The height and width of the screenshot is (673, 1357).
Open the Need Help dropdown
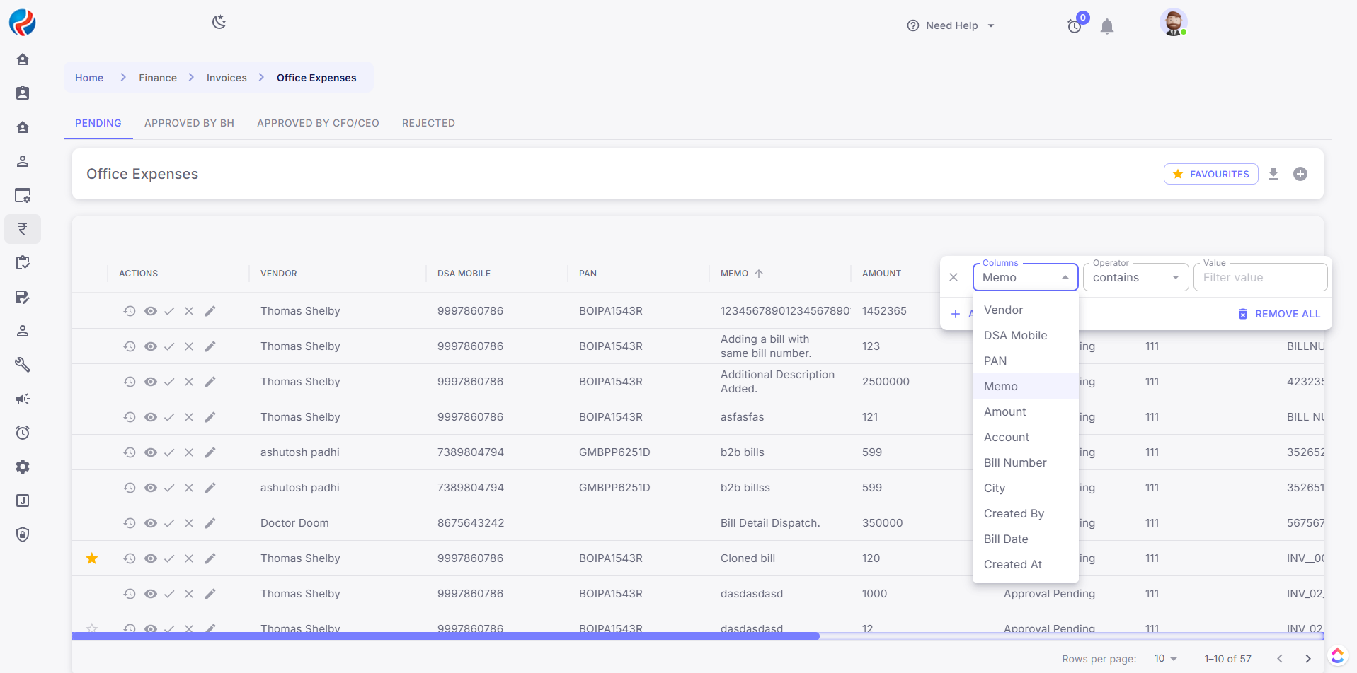(951, 25)
